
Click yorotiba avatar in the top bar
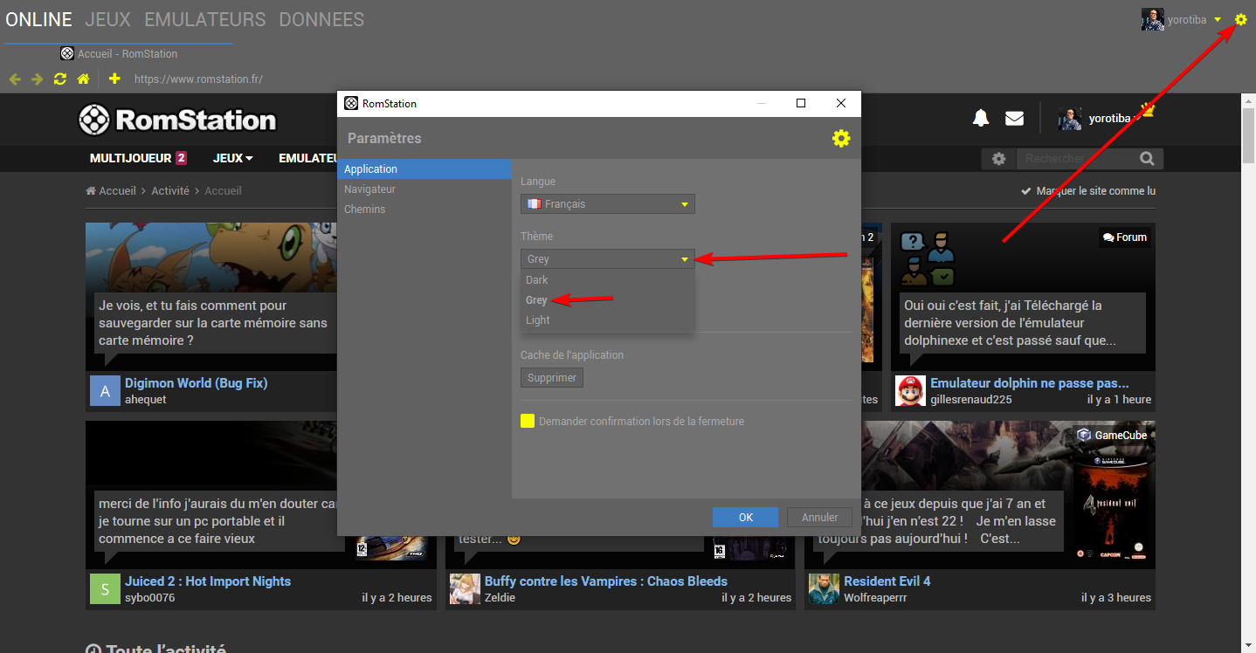(1153, 19)
